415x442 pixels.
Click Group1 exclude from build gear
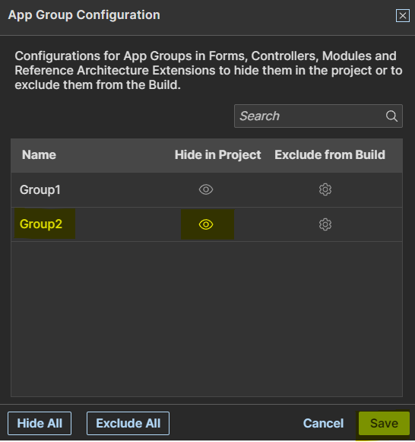[x=325, y=189]
